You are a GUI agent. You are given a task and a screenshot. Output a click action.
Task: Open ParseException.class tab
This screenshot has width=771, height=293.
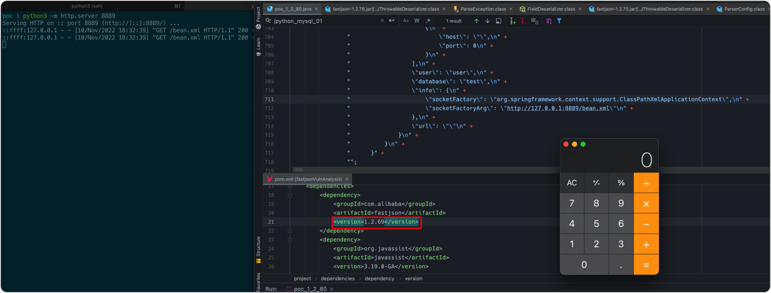(x=483, y=9)
